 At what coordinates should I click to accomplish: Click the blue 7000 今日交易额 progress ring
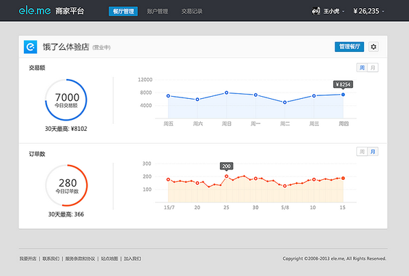(66, 99)
